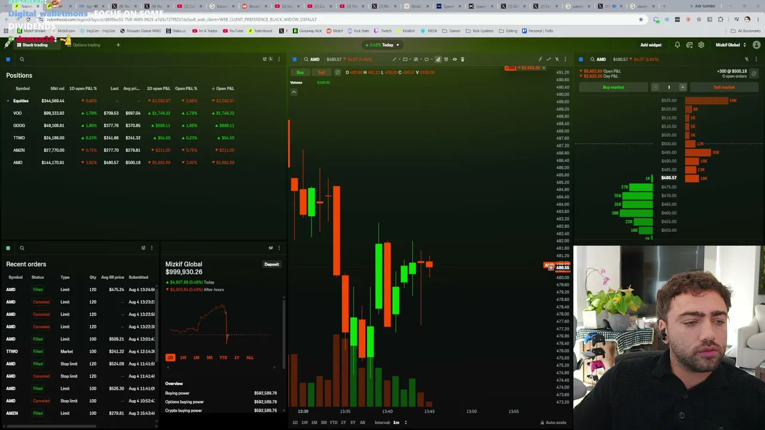Open search in the Recent orders widget

pyautogui.click(x=22, y=248)
